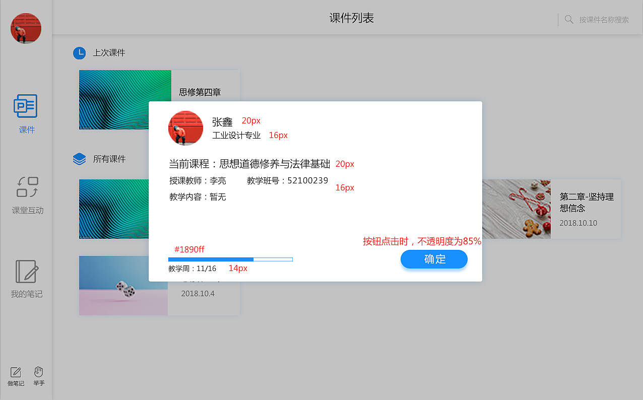Select the 课件 (courseware) sidebar icon

[26, 106]
